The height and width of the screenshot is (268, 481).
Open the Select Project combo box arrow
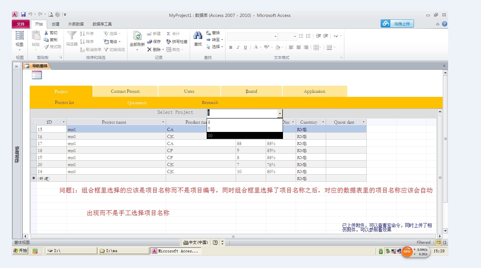[x=280, y=113]
